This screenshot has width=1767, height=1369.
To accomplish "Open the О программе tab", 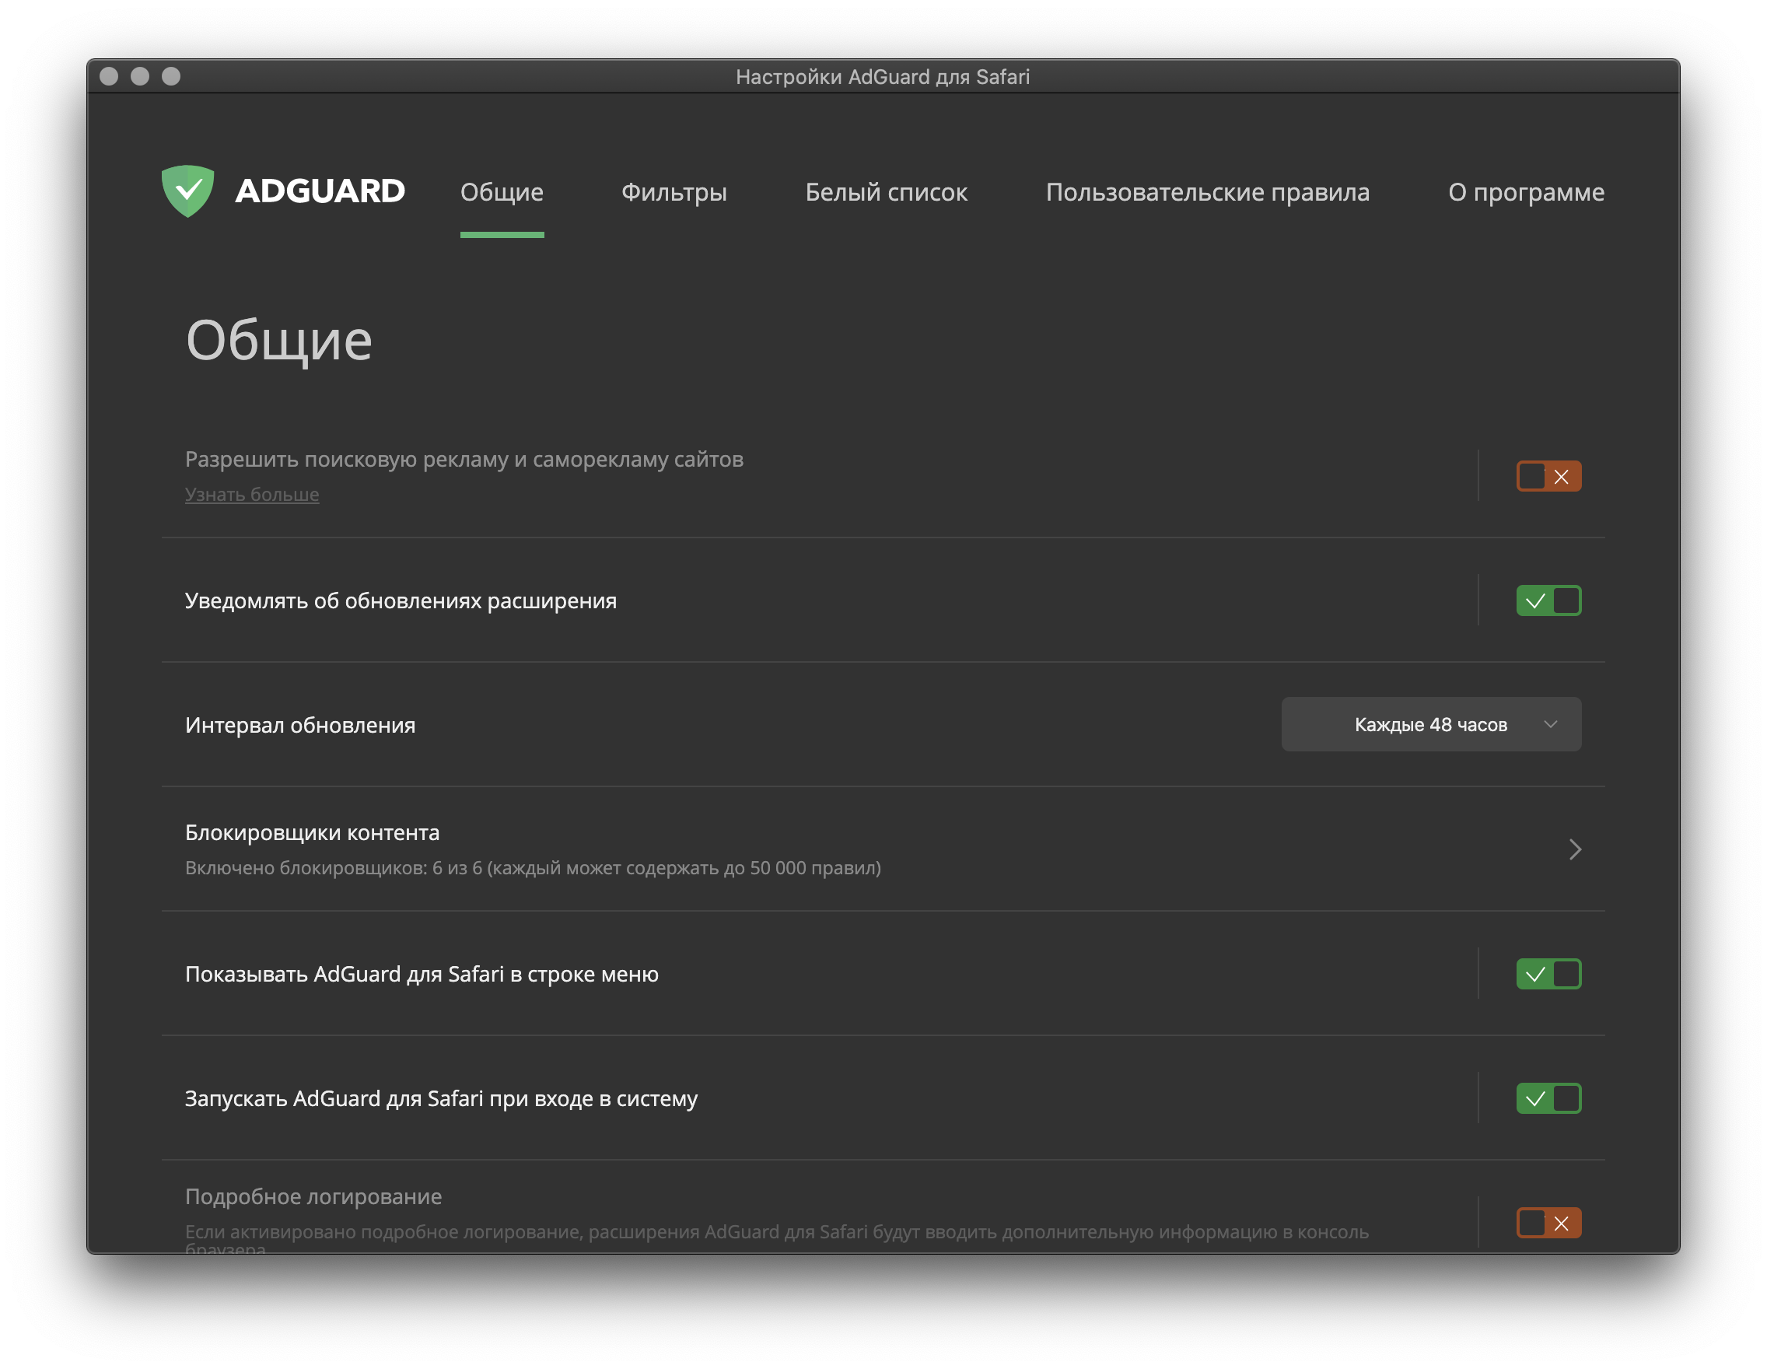I will tap(1526, 193).
